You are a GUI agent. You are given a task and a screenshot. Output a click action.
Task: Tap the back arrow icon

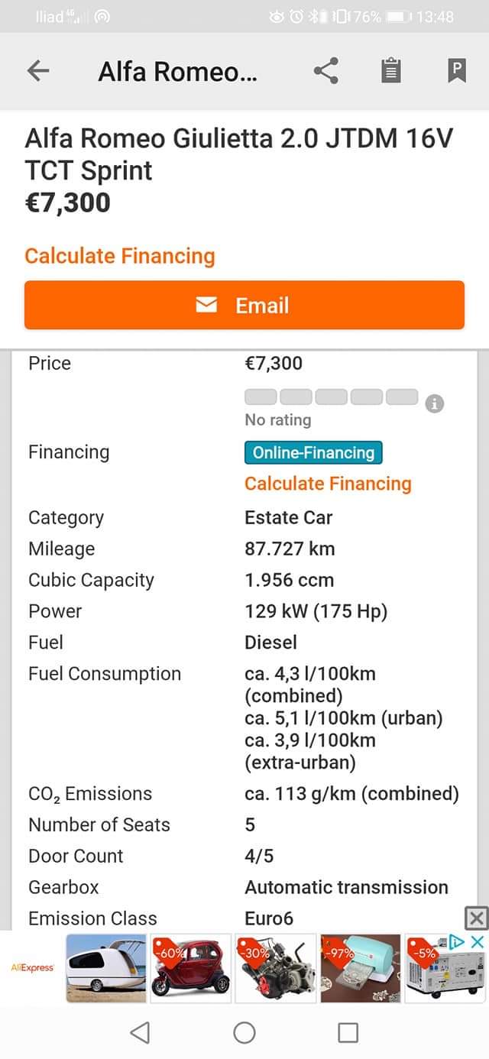[x=37, y=71]
